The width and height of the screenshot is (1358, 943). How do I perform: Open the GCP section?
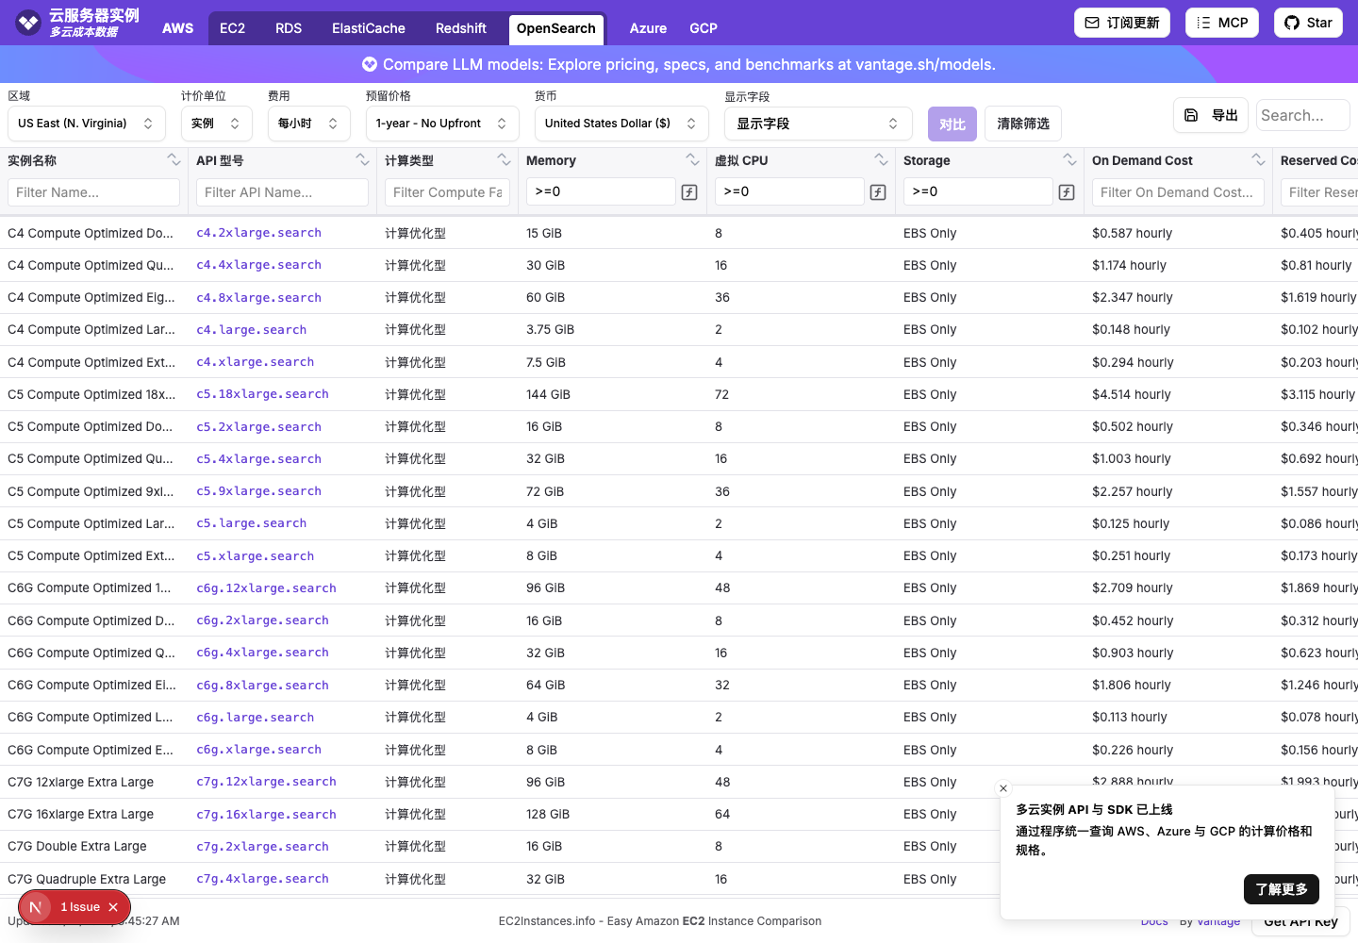click(704, 28)
